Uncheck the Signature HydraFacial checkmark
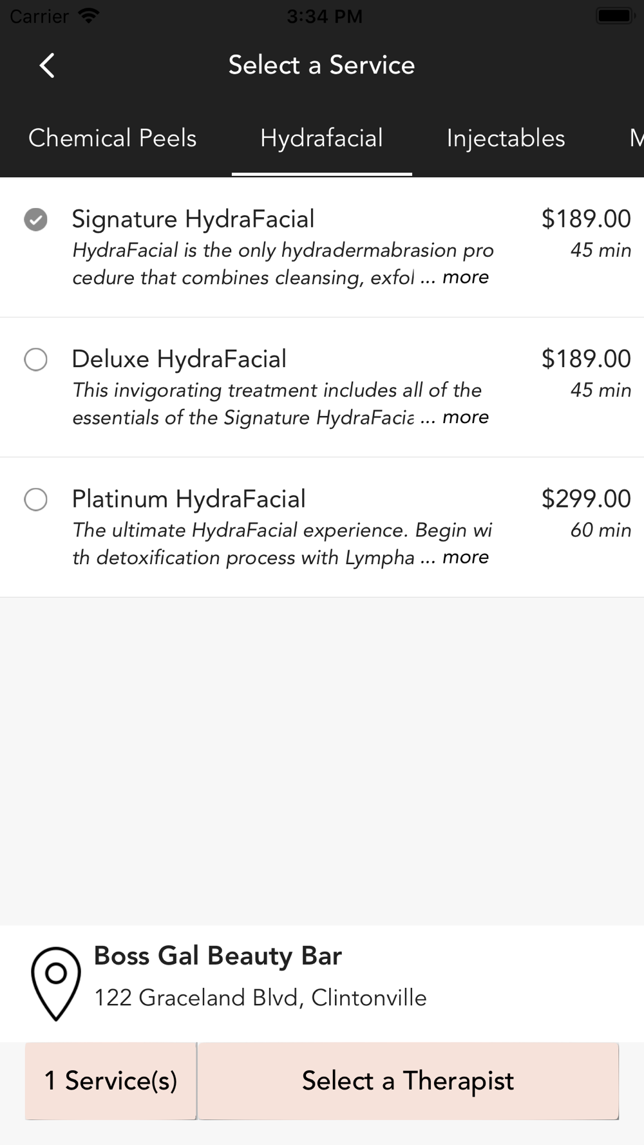The width and height of the screenshot is (644, 1145). (x=35, y=220)
